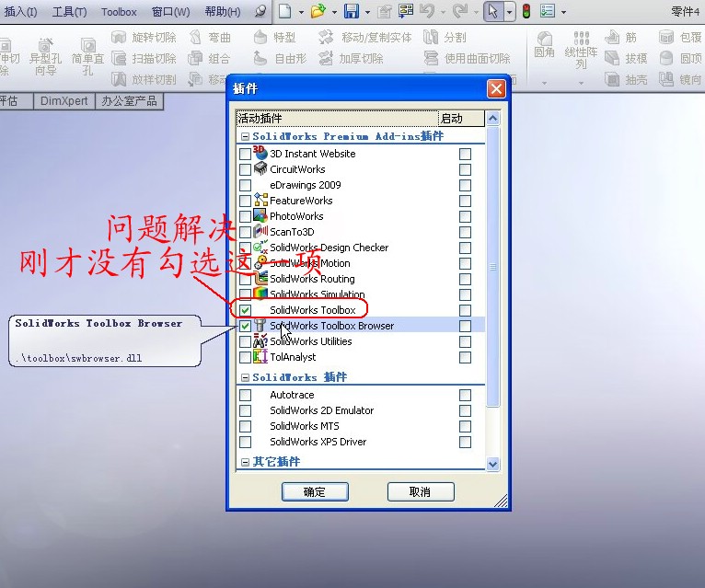
Task: Open dropdown arrow beside Save icon
Action: [367, 12]
